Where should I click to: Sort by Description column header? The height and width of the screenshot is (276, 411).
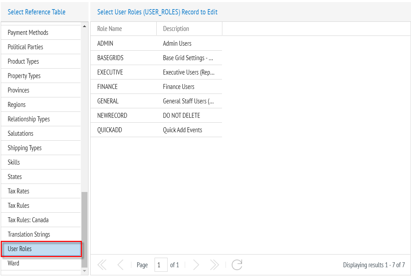pyautogui.click(x=189, y=29)
